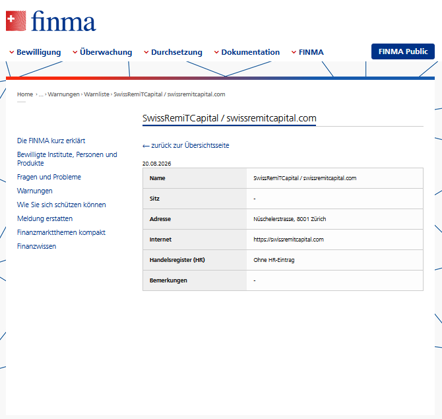Open Finanzmarktthemen kompakt link
Screen dimensions: 442x419
pyautogui.click(x=61, y=232)
